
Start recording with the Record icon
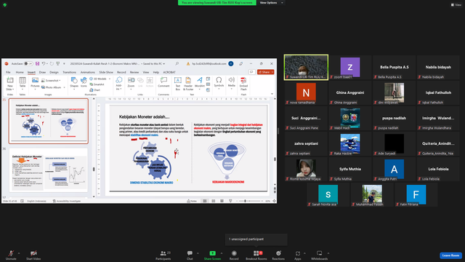234,255
